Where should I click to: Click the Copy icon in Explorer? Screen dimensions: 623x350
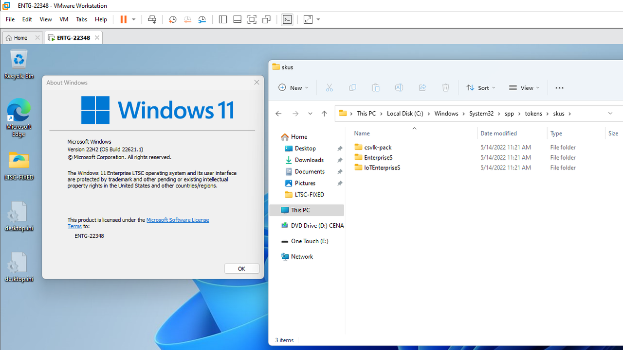coord(352,88)
